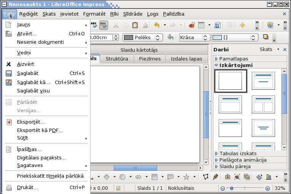Screen dimensions: 291x194
Task: Open the stars shapes dropdown arrow
Action: (194, 177)
